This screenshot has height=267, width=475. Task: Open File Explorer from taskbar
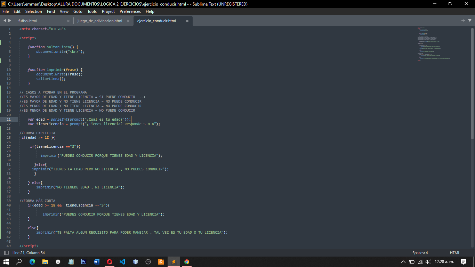click(45, 262)
